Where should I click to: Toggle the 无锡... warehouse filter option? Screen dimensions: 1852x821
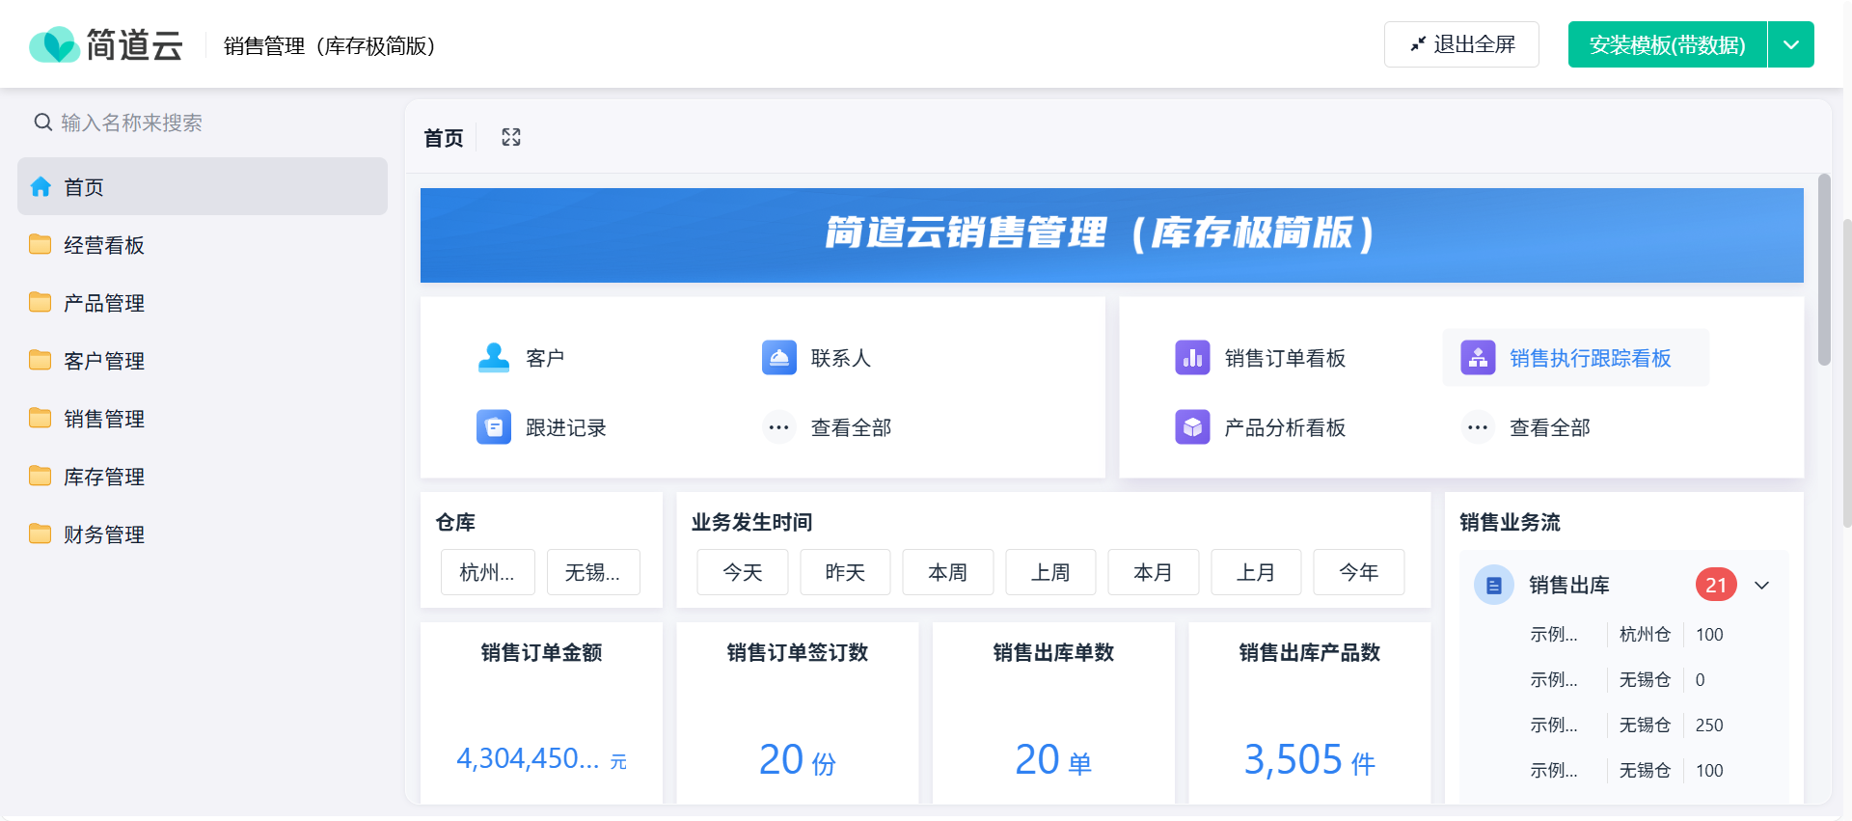(x=593, y=572)
